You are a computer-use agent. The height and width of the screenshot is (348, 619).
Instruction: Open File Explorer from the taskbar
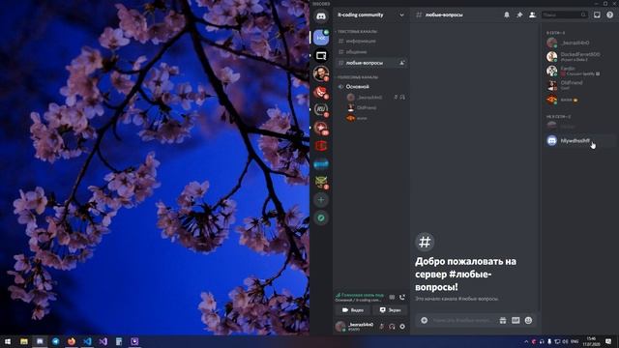[x=24, y=341]
